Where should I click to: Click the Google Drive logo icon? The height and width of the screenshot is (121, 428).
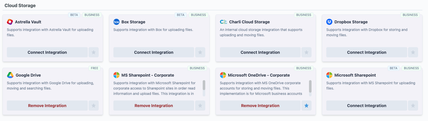point(10,75)
